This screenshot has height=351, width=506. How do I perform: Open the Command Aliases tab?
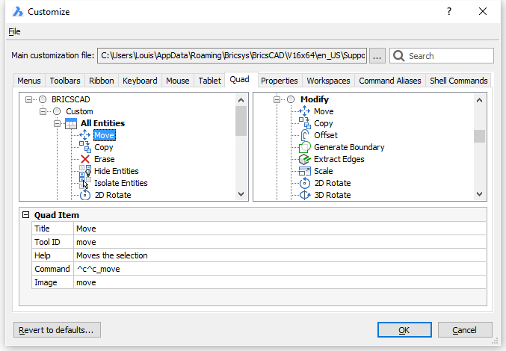point(390,81)
